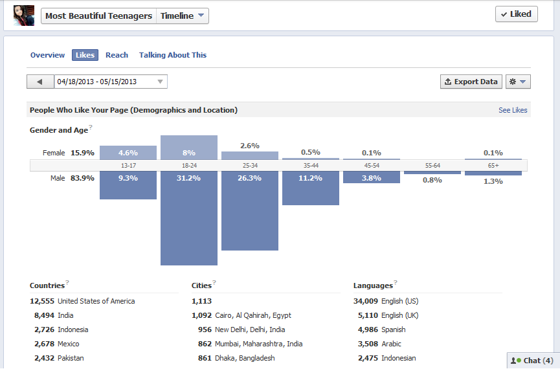Click the female 13-17 bar showing 4.6%
This screenshot has width=560, height=369.
click(x=128, y=153)
